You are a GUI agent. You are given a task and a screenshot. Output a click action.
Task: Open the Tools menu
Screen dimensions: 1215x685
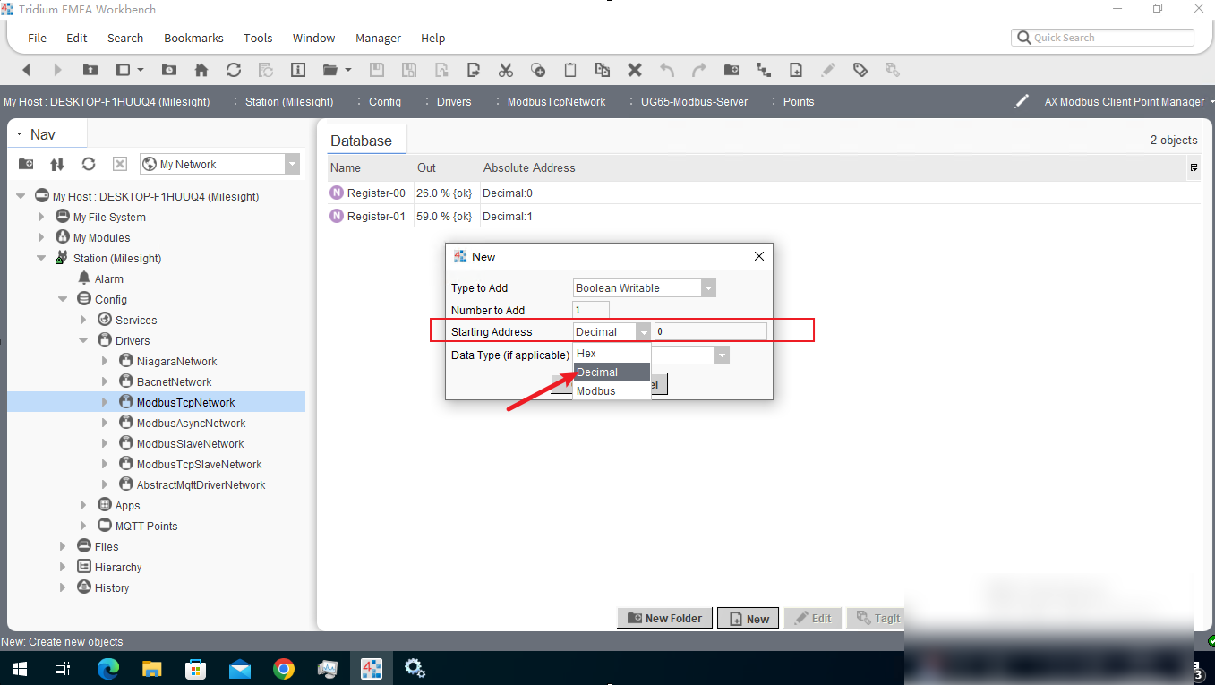(258, 38)
